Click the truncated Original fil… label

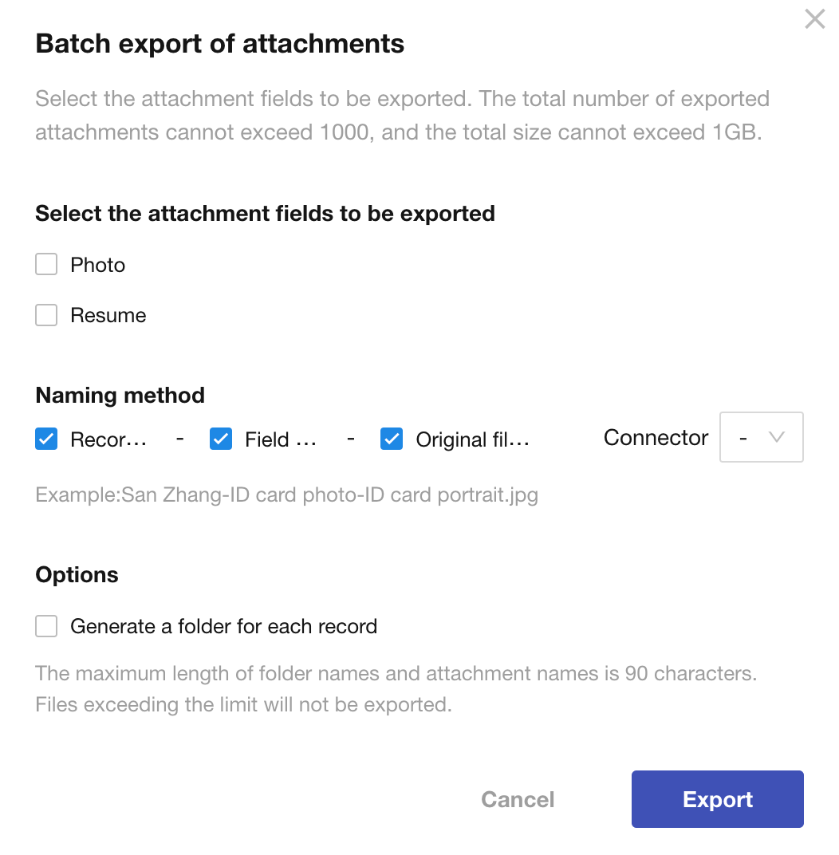(x=473, y=440)
